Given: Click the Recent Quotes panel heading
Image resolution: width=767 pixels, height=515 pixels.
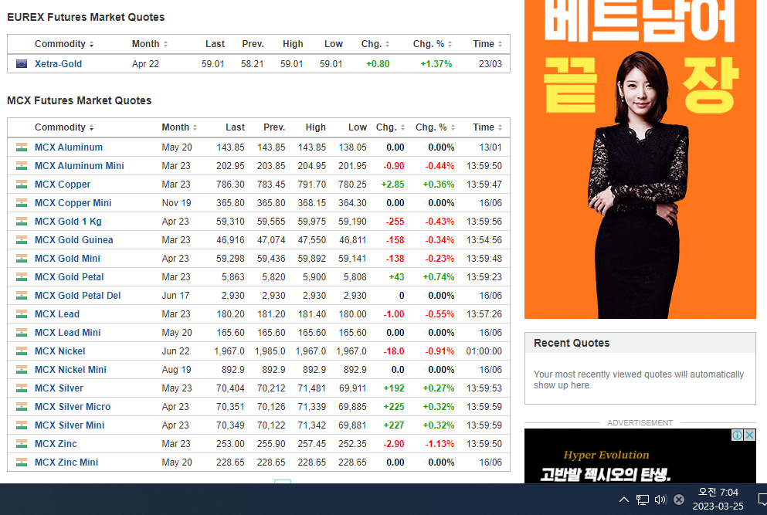Looking at the screenshot, I should (572, 344).
